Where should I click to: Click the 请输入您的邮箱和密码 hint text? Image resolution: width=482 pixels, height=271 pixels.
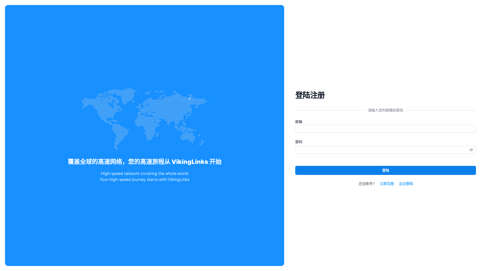tap(385, 110)
